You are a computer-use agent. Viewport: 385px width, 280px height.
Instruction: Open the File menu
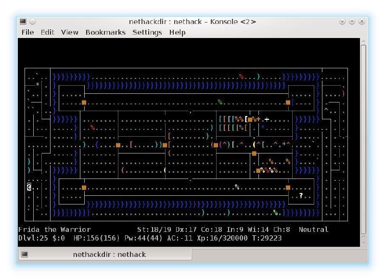click(x=27, y=32)
